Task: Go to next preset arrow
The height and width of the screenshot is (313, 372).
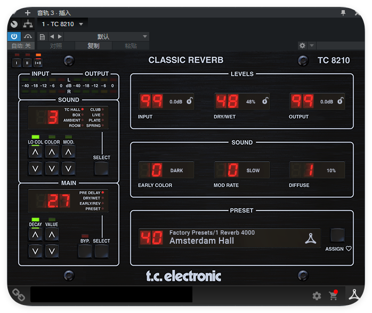Action: pos(60,37)
